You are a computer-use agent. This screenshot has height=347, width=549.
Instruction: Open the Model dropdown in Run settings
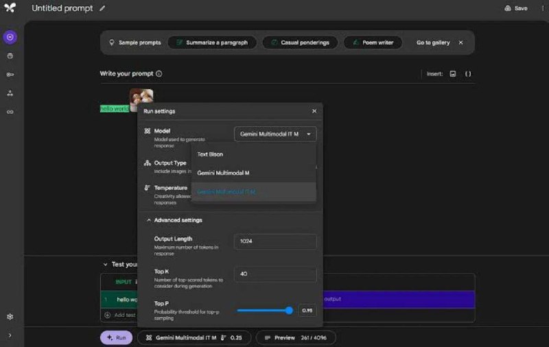click(x=275, y=134)
